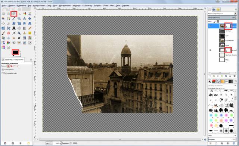Create a new layer with the layers panel button
This screenshot has height=146, width=239.
209,76
